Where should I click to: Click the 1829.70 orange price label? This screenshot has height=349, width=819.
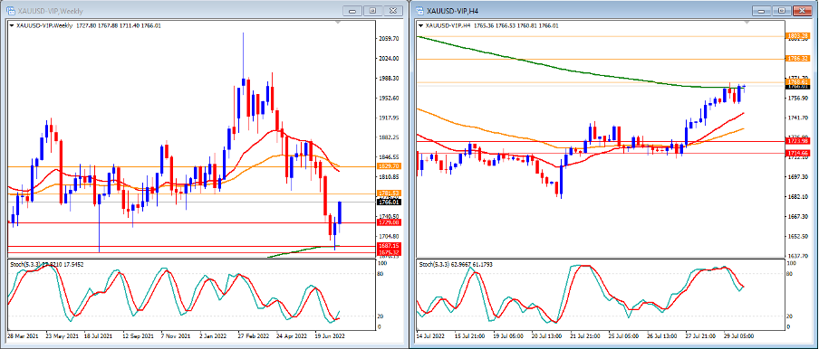point(390,165)
